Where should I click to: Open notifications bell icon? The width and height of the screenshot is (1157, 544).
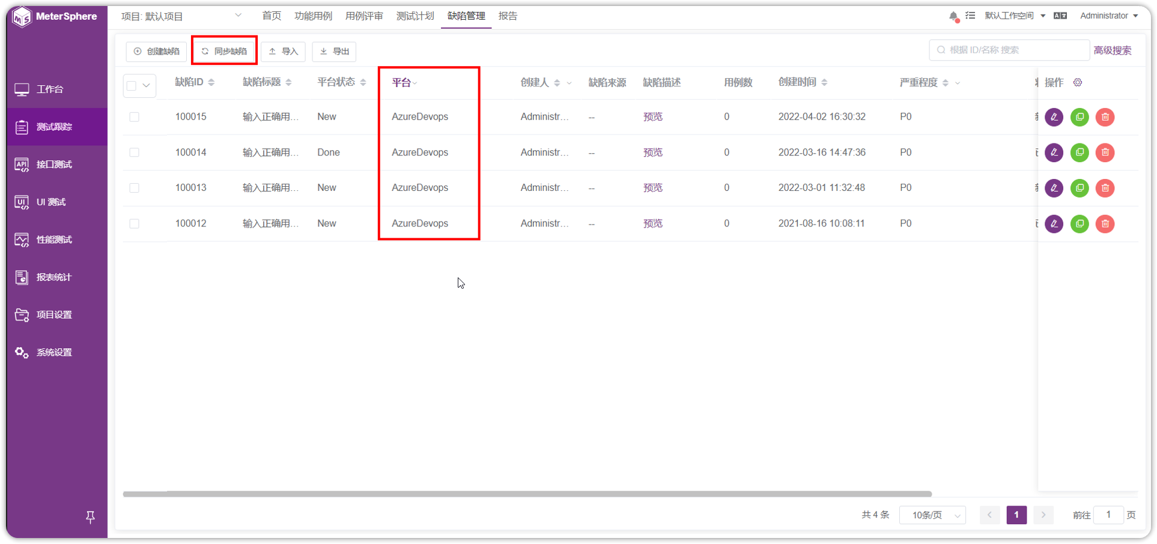coord(953,16)
